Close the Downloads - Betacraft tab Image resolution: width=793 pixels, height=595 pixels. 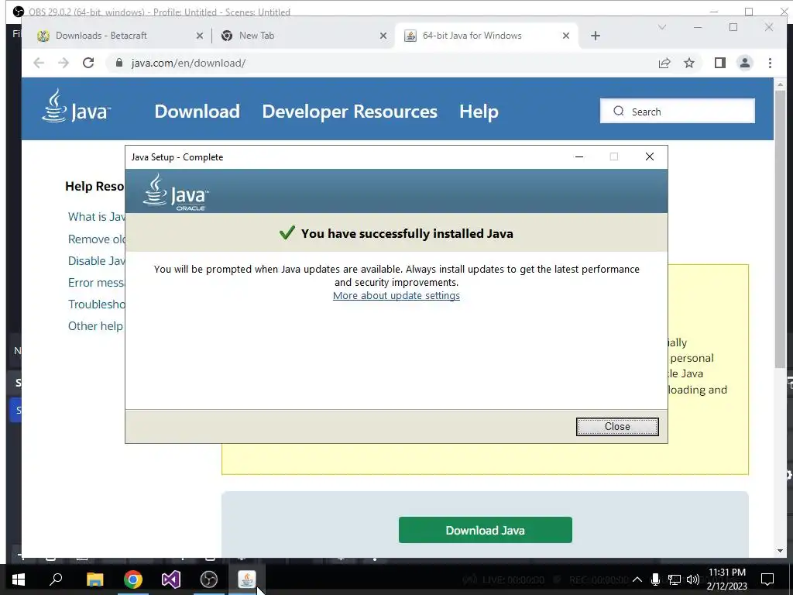pyautogui.click(x=199, y=36)
